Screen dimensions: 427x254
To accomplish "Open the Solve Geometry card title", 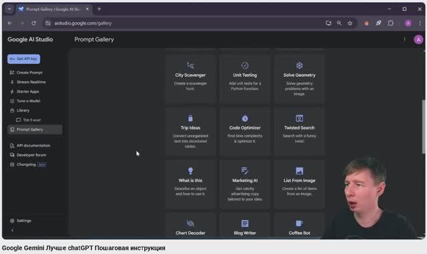I will coord(300,75).
